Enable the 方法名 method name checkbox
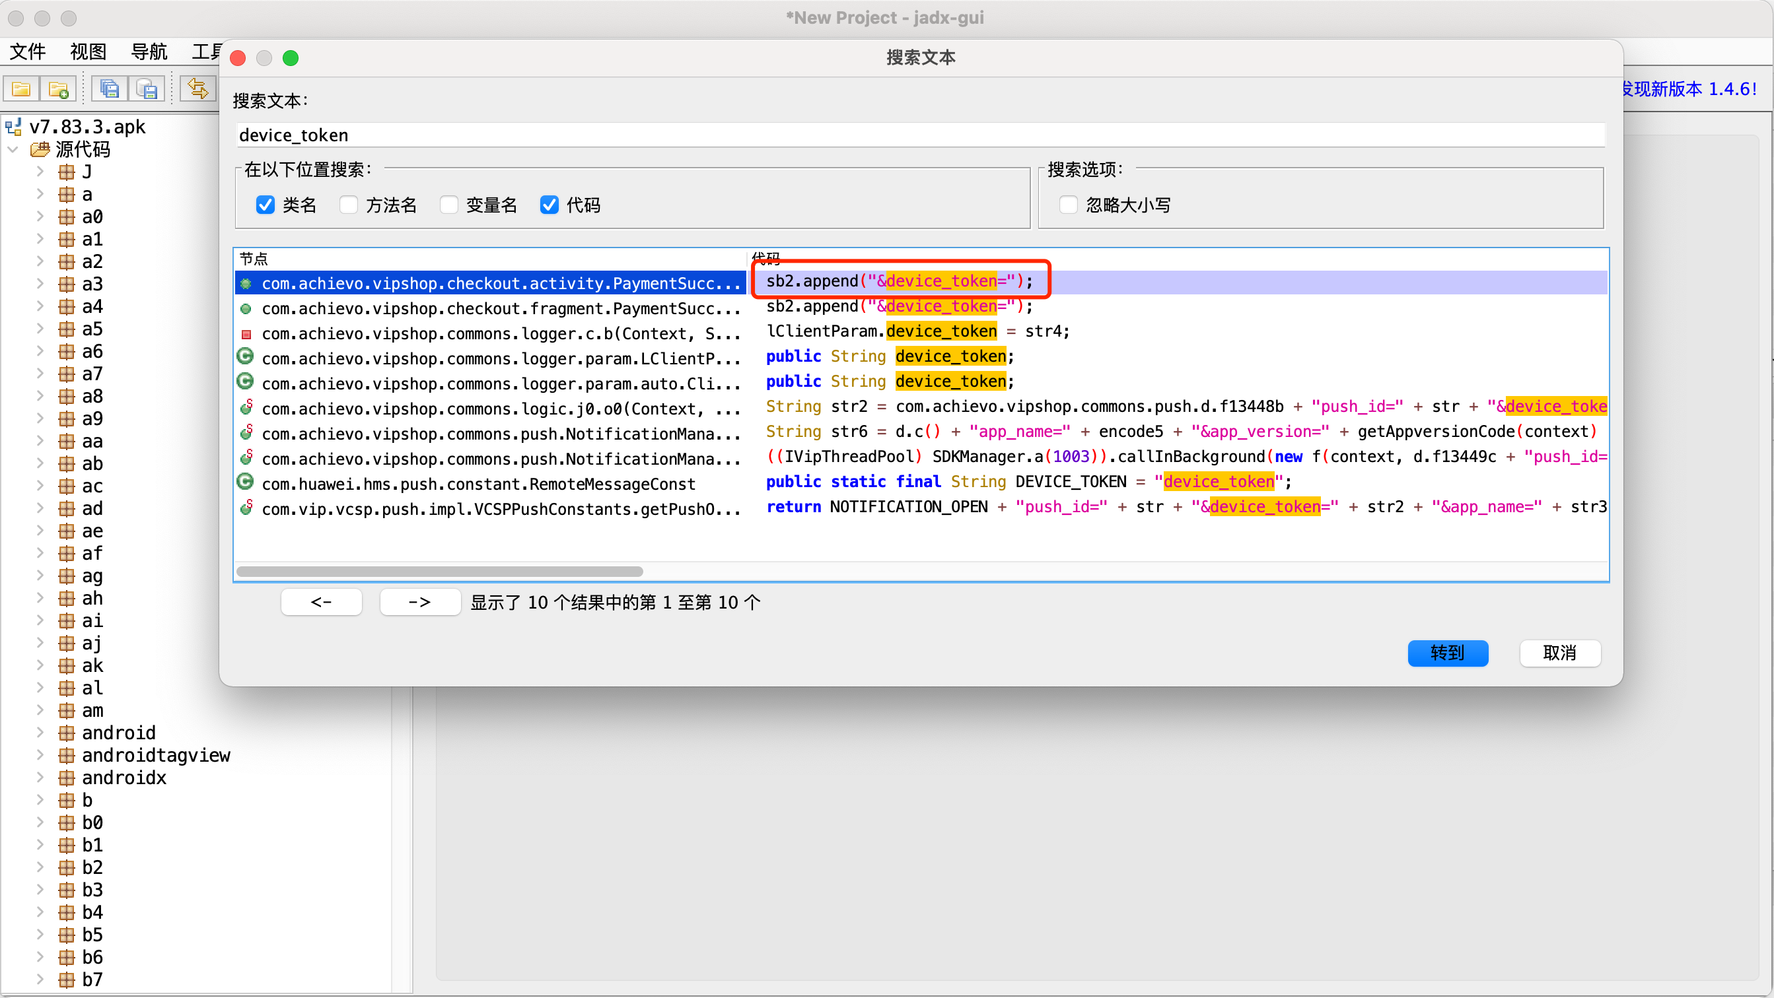The height and width of the screenshot is (998, 1774). pos(349,205)
